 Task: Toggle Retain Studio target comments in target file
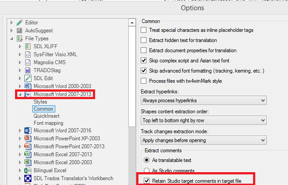[146, 181]
